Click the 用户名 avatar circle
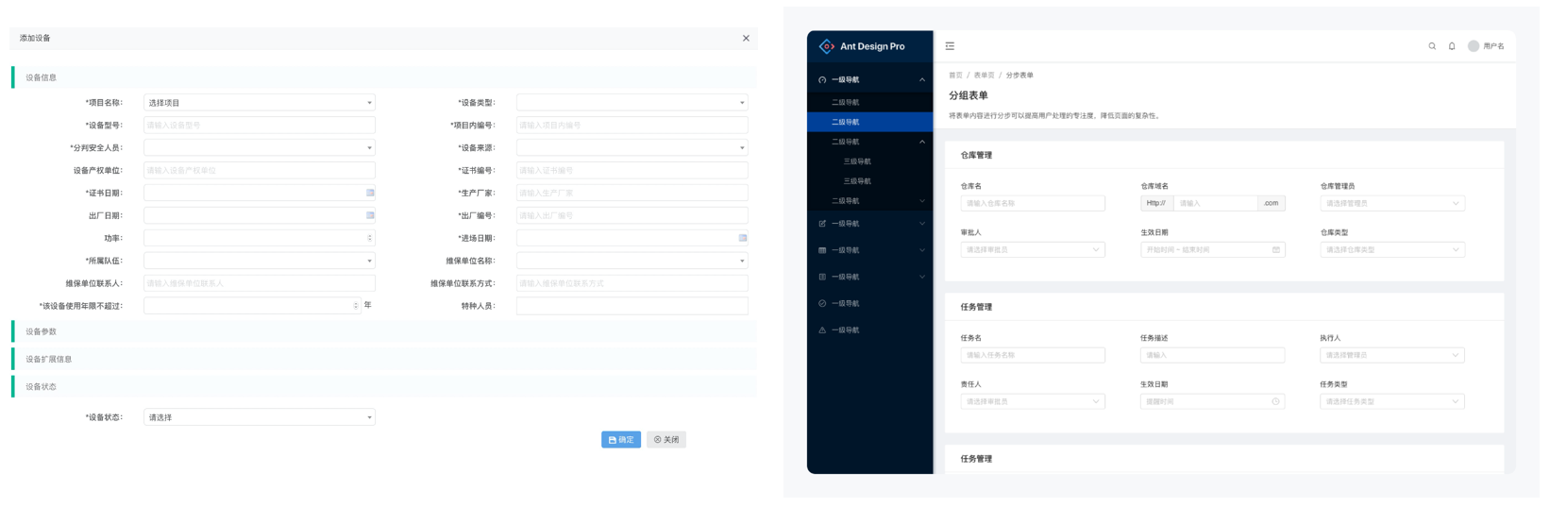Screen dimensions: 1550x507 (1473, 46)
